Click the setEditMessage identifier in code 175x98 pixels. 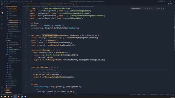coord(55,38)
